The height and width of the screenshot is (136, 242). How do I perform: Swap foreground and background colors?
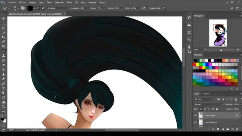(x=5, y=115)
